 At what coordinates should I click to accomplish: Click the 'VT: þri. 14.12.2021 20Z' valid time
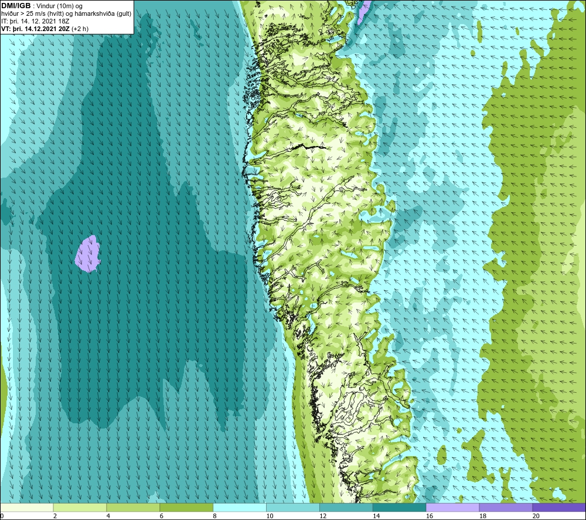pyautogui.click(x=35, y=29)
